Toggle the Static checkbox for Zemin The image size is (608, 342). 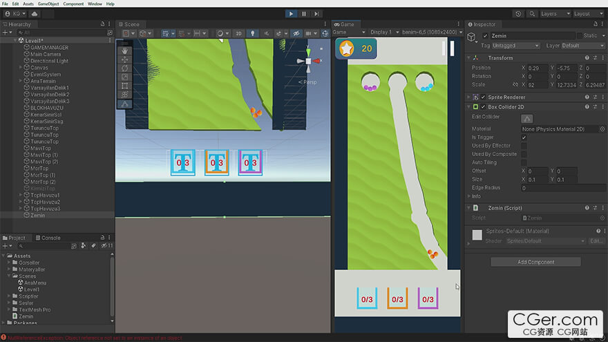579,36
